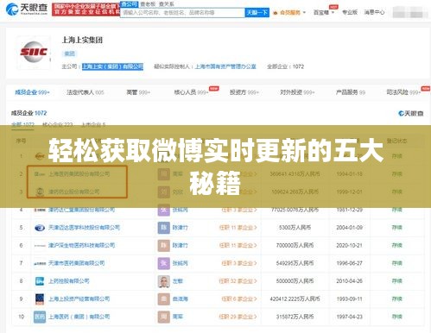431x333 pixels.
Task: Click the 天眼一下 search button
Action: [257, 13]
